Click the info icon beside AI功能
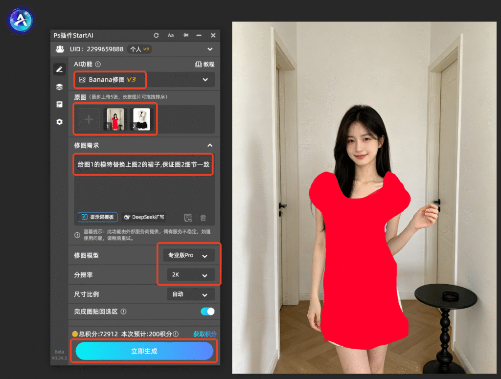This screenshot has width=501, height=379. (98, 64)
